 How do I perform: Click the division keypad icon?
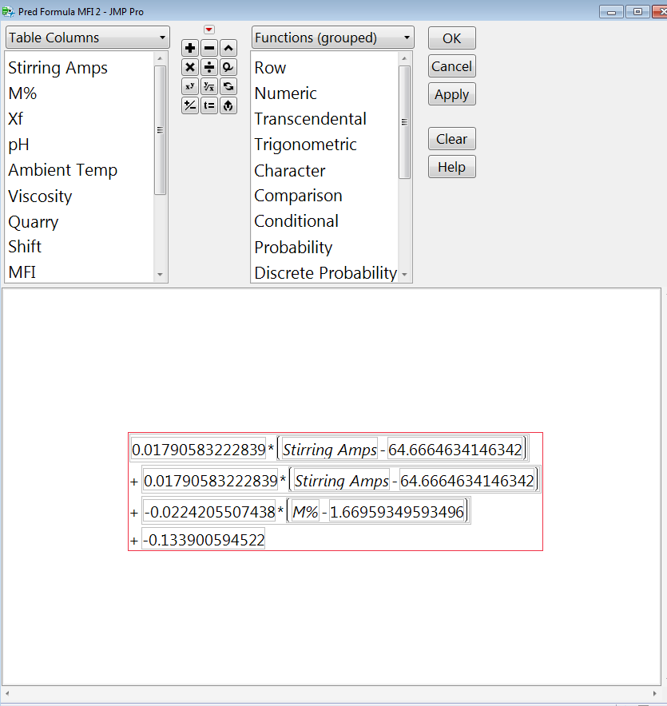[208, 67]
